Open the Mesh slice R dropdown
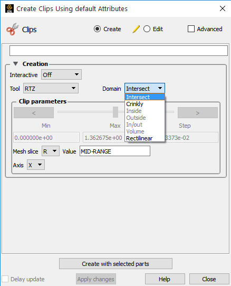This screenshot has height=286, width=231. point(51,151)
